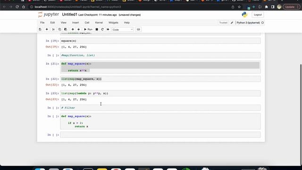Select the def map_square(x) return x**x cell

pos(160,67)
